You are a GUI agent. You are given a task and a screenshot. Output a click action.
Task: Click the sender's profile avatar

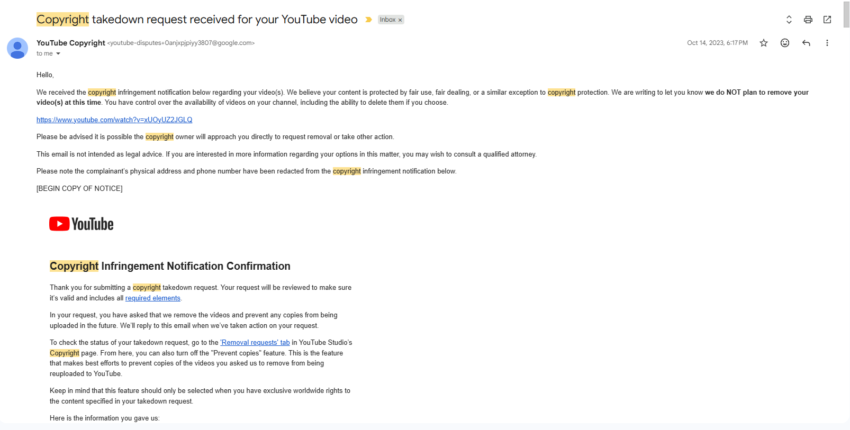[x=17, y=48]
